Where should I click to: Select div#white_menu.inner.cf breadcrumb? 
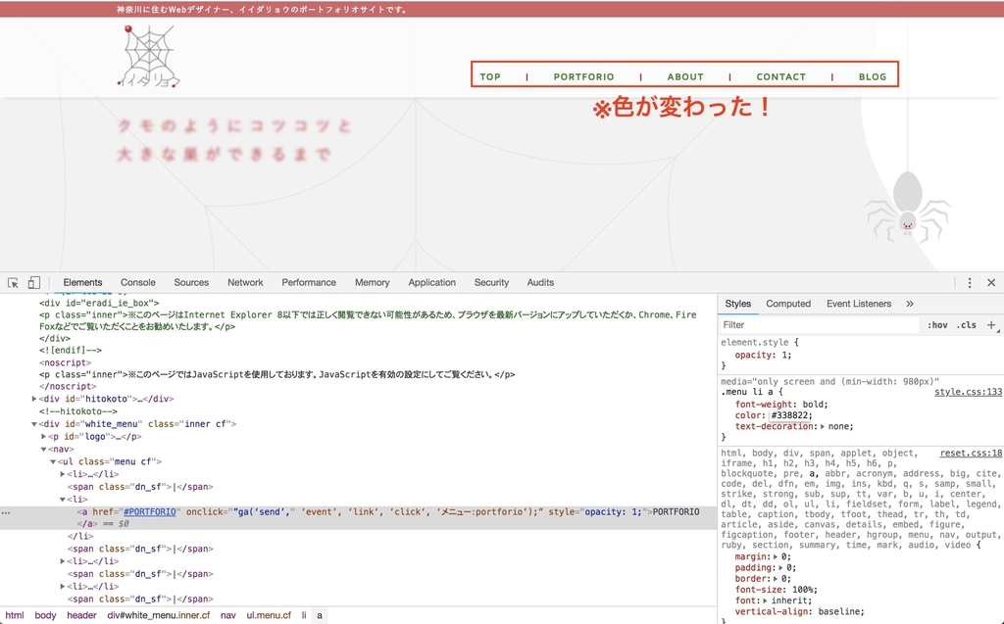click(158, 615)
